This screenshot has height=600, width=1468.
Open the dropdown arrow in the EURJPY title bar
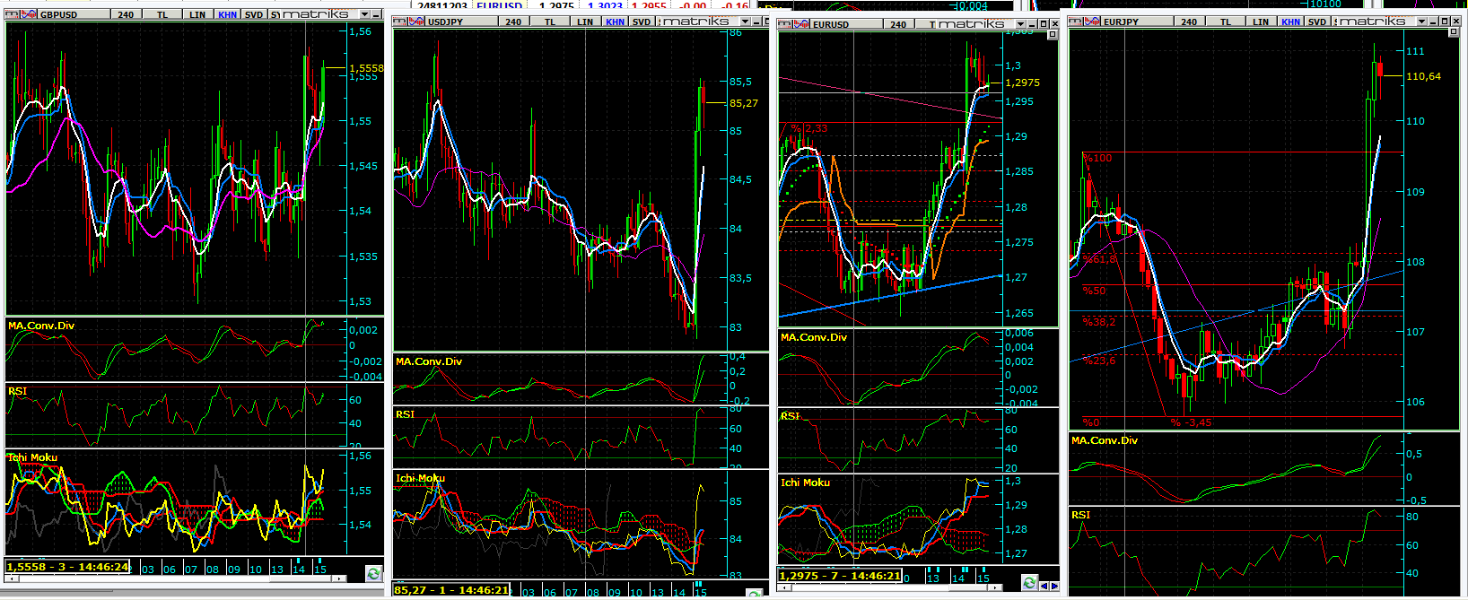point(1420,22)
